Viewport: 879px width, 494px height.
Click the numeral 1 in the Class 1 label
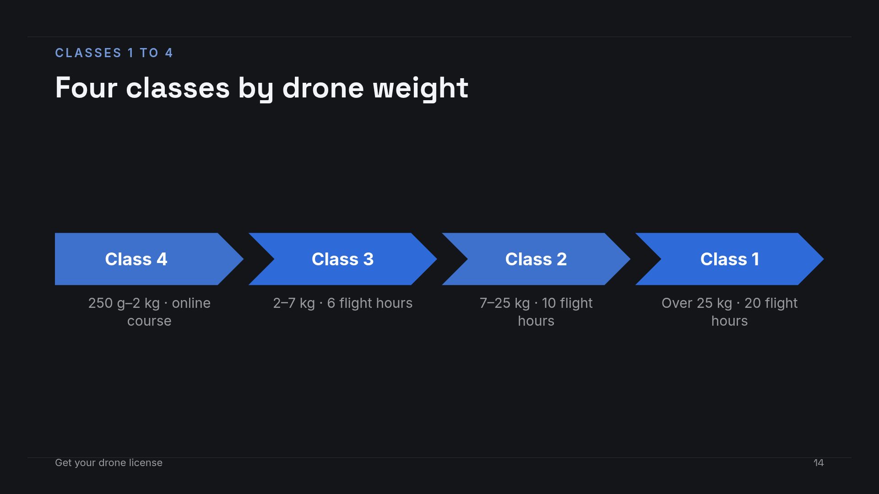(755, 259)
